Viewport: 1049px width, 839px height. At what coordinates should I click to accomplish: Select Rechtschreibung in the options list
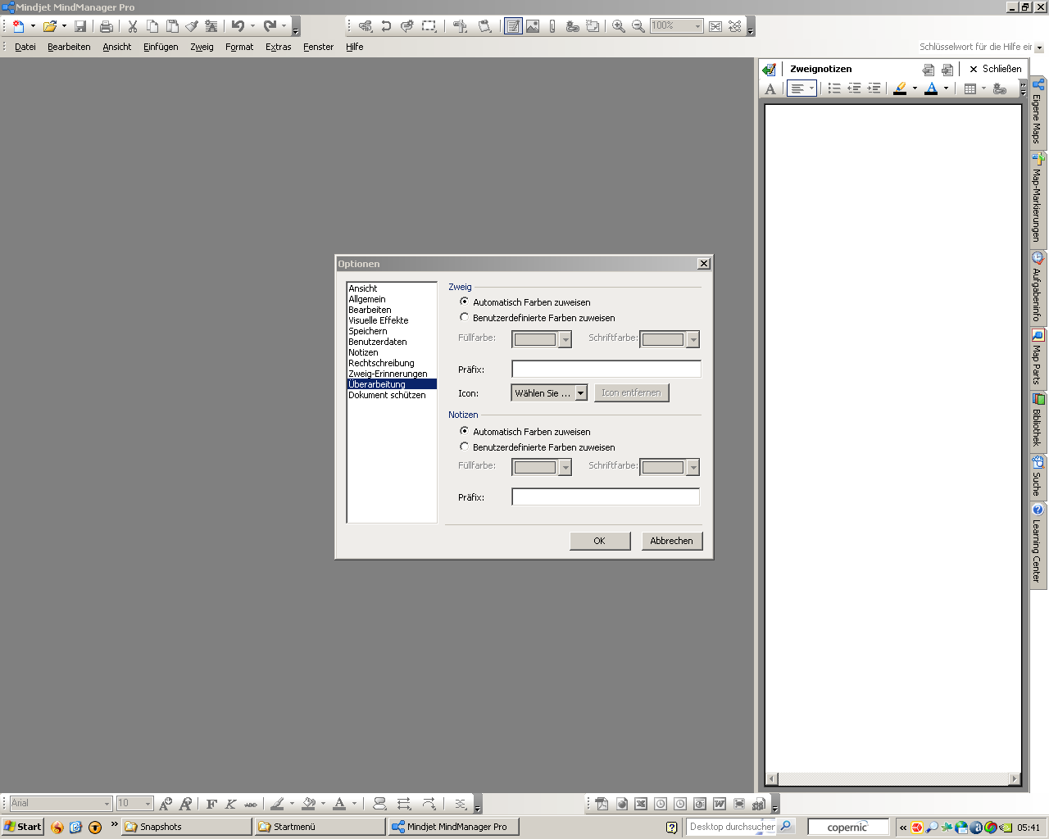coord(381,363)
